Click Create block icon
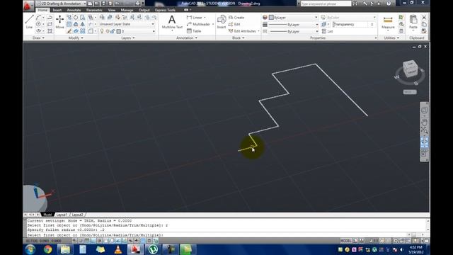Viewport: 453px width, 255px height. click(236, 18)
